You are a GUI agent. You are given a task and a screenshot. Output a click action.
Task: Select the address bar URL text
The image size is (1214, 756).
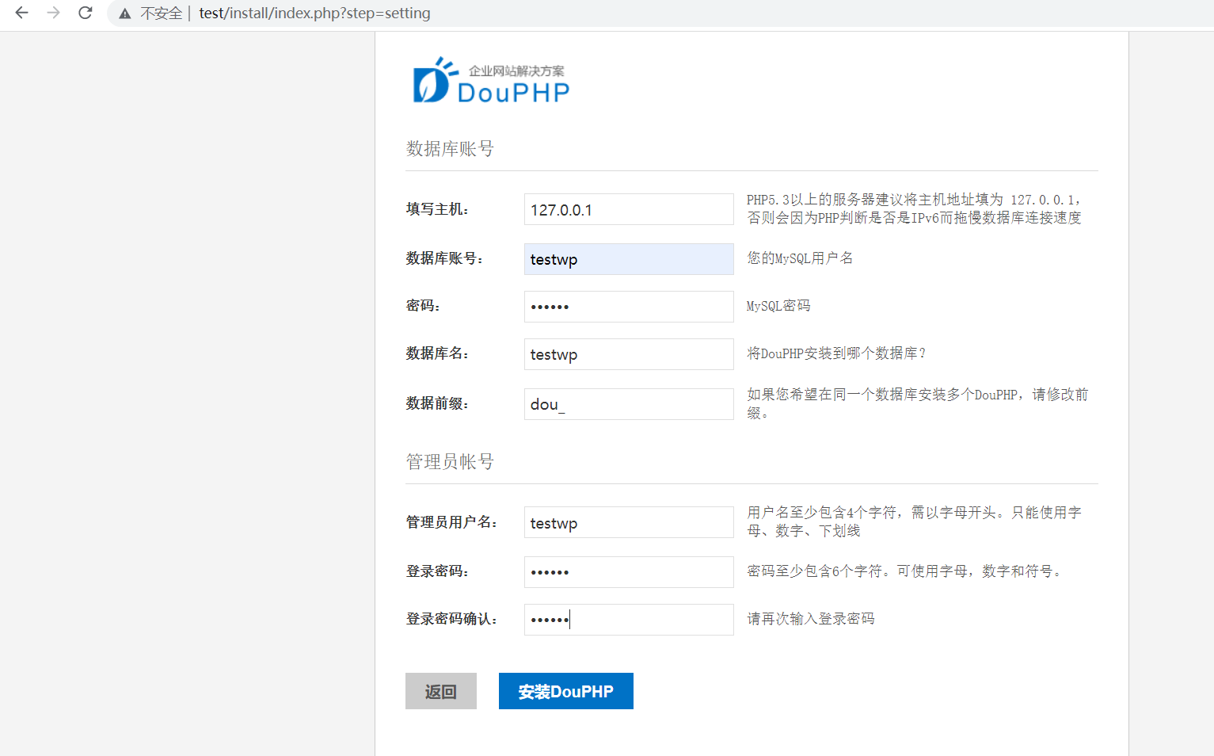click(x=314, y=13)
